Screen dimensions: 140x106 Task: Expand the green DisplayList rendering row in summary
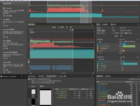pyautogui.click(x=99, y=46)
